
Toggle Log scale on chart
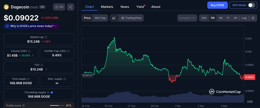pos(244,18)
